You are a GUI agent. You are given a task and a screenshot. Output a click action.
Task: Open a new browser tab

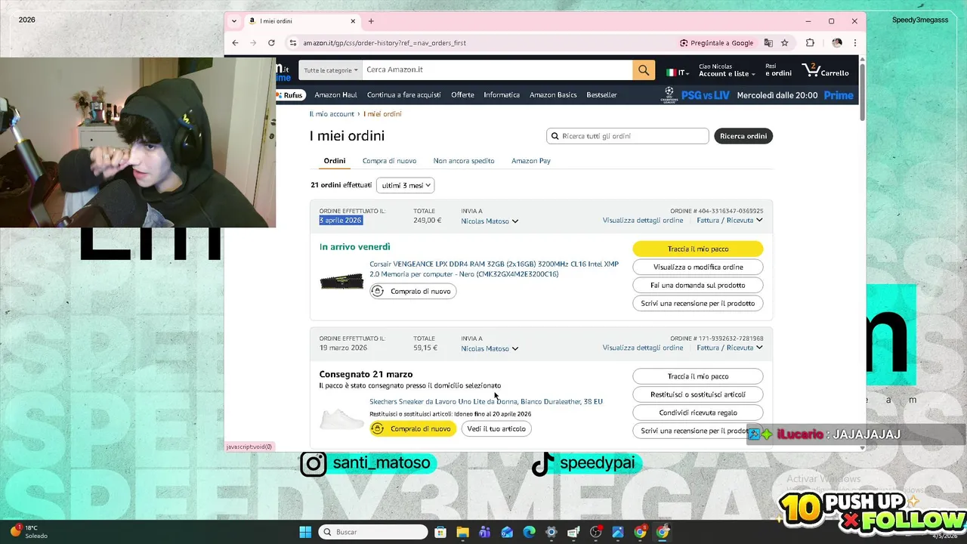click(371, 21)
